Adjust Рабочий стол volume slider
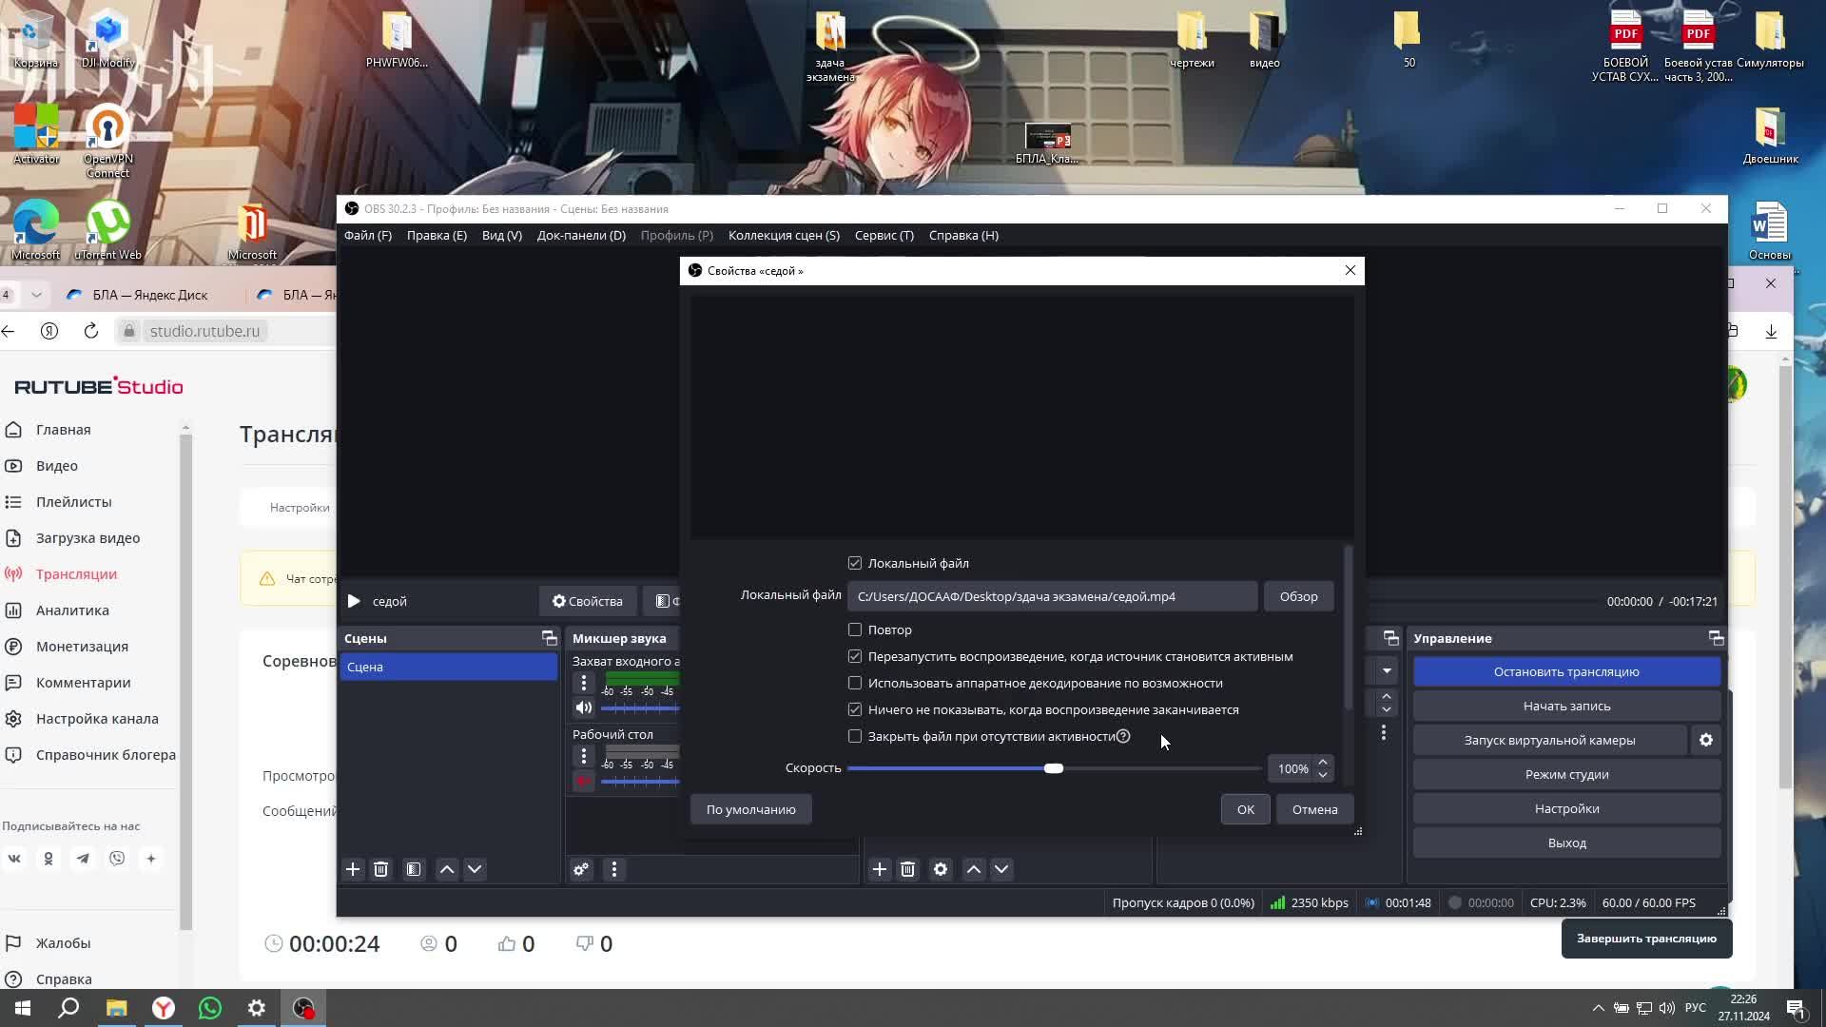This screenshot has height=1027, width=1826. click(640, 781)
